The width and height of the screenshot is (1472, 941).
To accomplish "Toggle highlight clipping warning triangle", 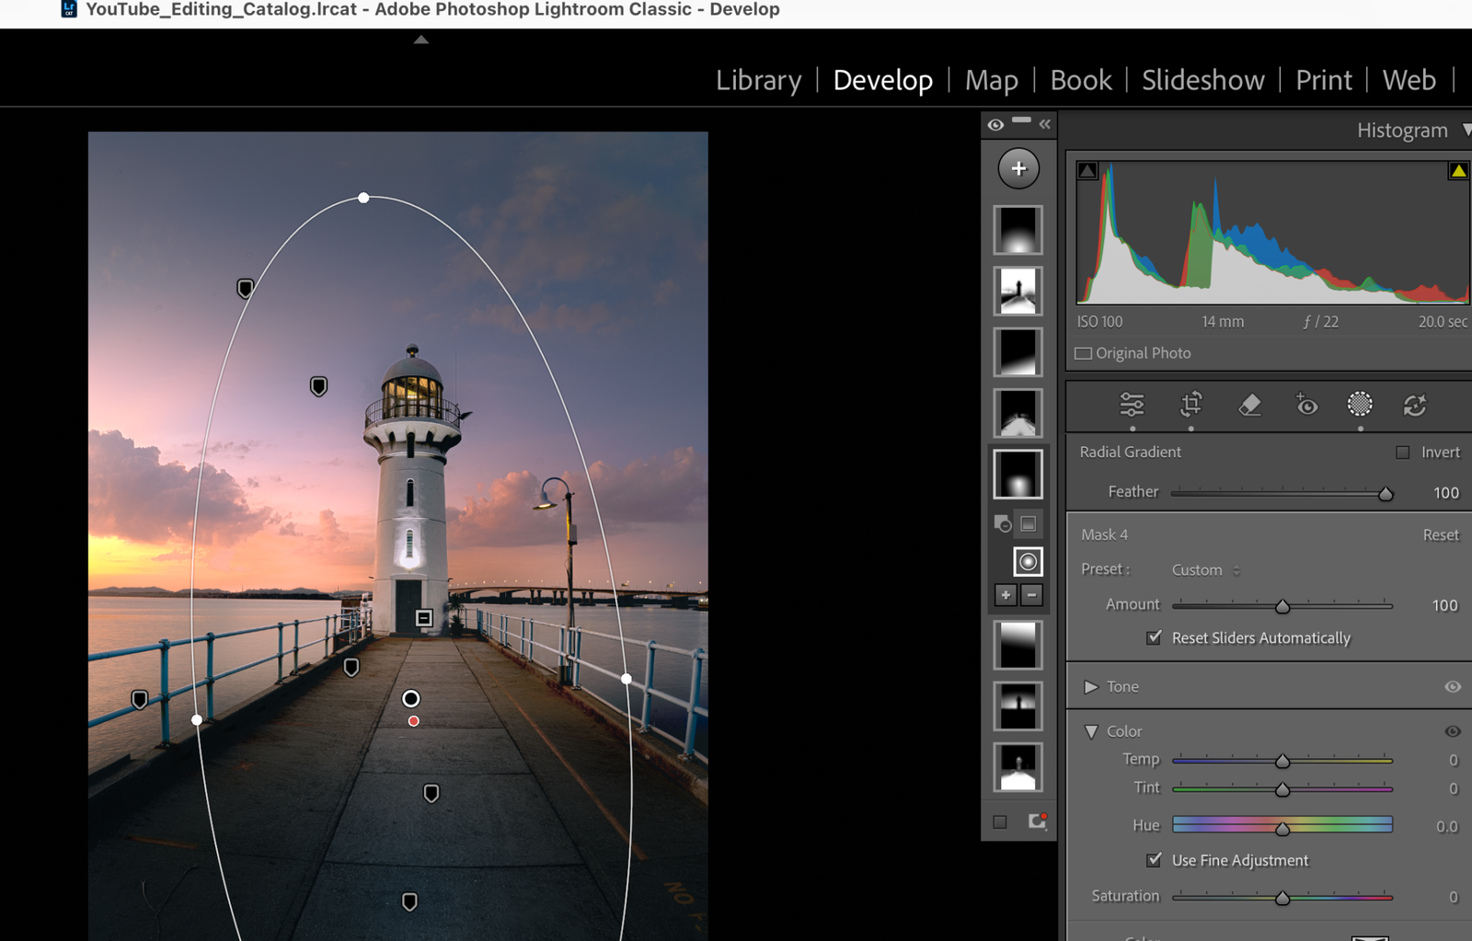I will pos(1458,170).
